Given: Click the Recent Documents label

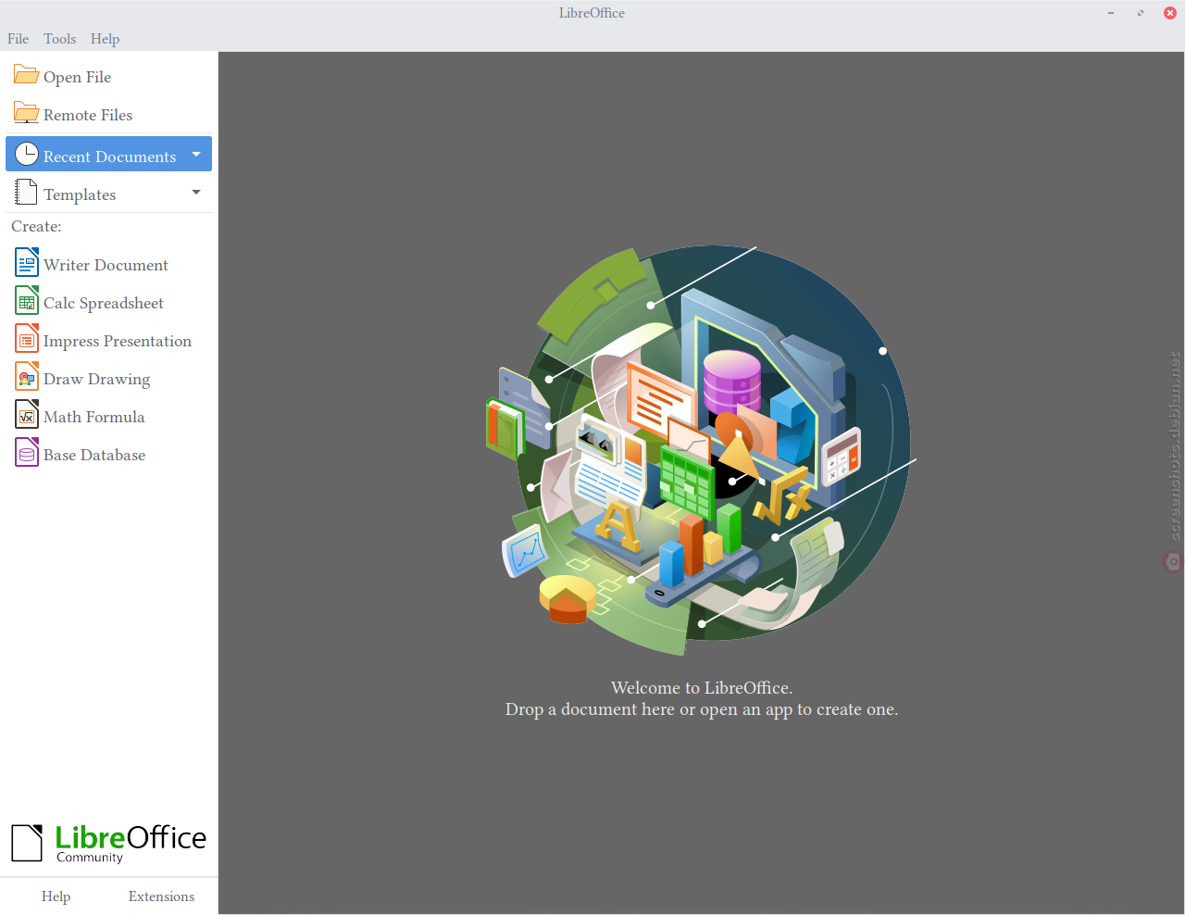Looking at the screenshot, I should click(x=109, y=157).
